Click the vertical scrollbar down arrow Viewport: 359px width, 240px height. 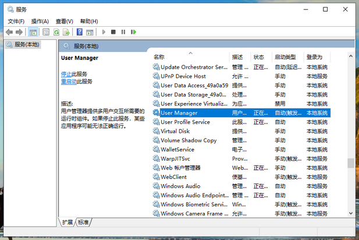point(350,214)
